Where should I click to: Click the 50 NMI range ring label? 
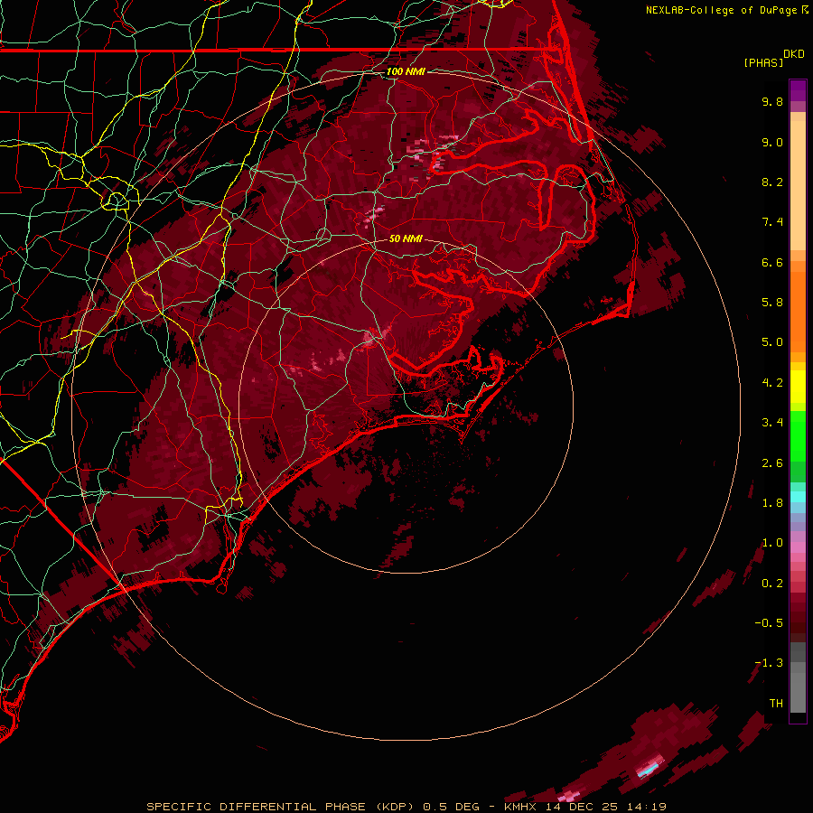406,238
